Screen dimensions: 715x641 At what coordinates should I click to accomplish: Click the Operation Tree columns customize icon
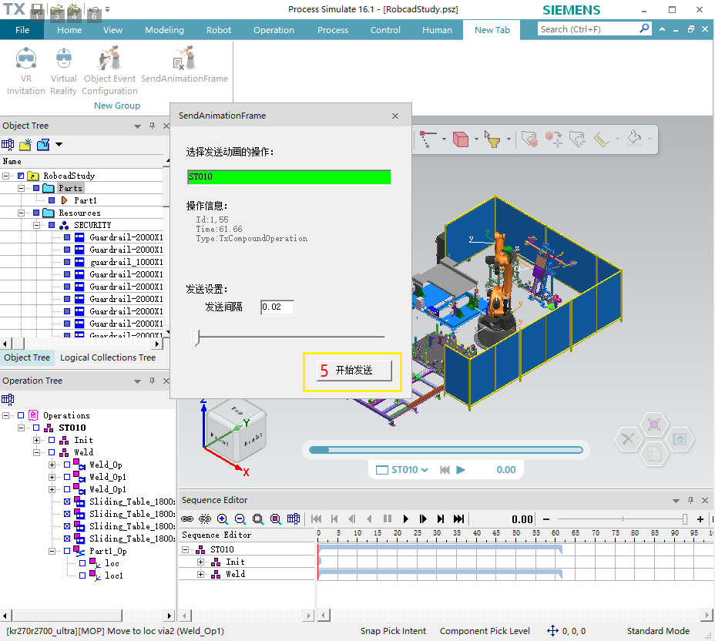click(8, 399)
